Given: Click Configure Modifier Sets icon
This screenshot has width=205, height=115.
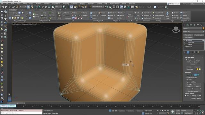Looking at the screenshot, I should pos(198,52).
